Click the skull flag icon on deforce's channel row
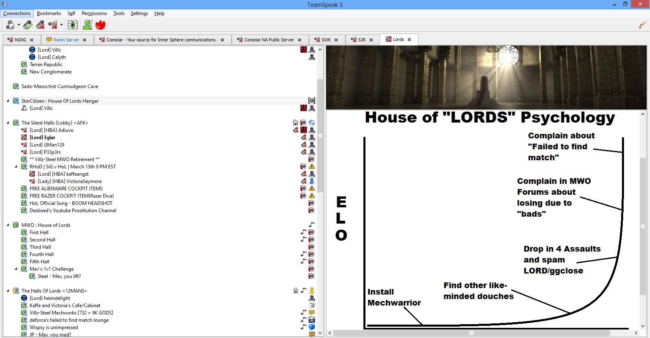 tap(312, 320)
